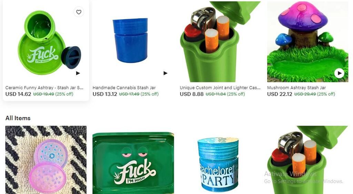Viewport: 353px width, 194px height.
Task: Open the Unique Custom Joint and Lighter Case title
Action: 220,88
